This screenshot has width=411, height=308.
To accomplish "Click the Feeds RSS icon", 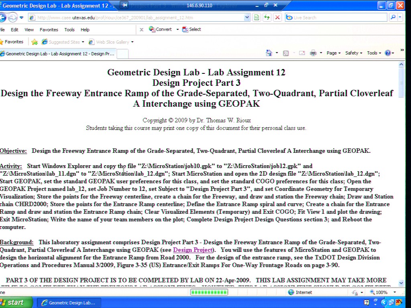I will pyautogui.click(x=286, y=53).
